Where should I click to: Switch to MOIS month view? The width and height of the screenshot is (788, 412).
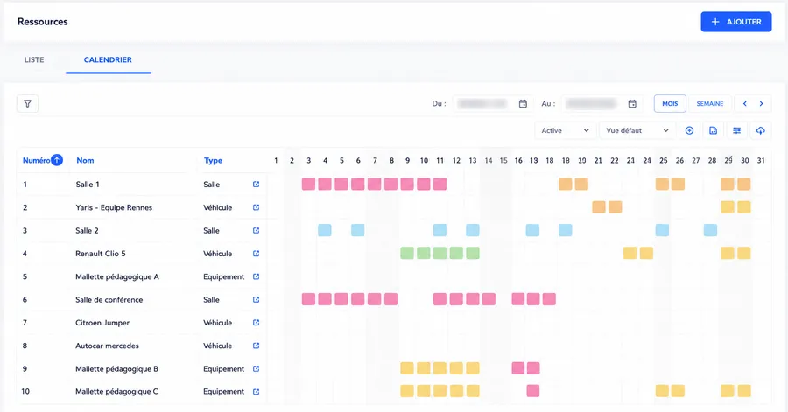tap(670, 104)
